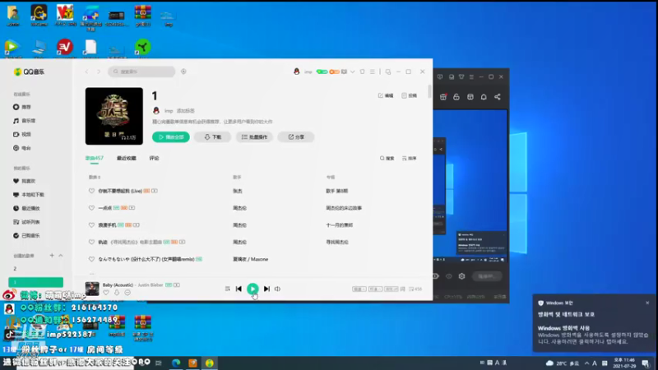Screen dimensions: 658x370
Task: Open hamburger menu in the dark recorder window
Action: (x=471, y=77)
